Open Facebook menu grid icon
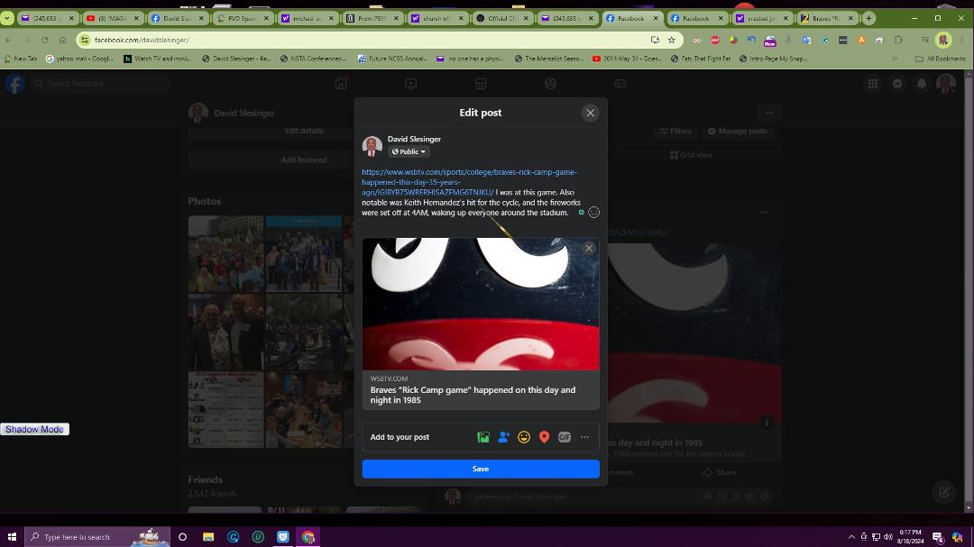This screenshot has width=974, height=547. tap(873, 83)
